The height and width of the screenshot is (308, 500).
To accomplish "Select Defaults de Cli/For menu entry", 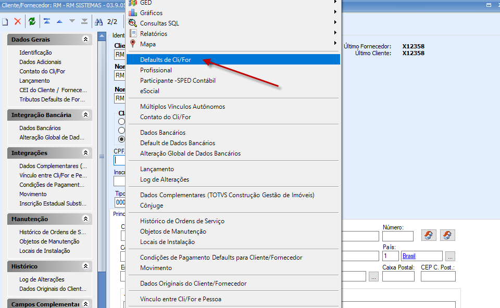I will click(x=233, y=59).
